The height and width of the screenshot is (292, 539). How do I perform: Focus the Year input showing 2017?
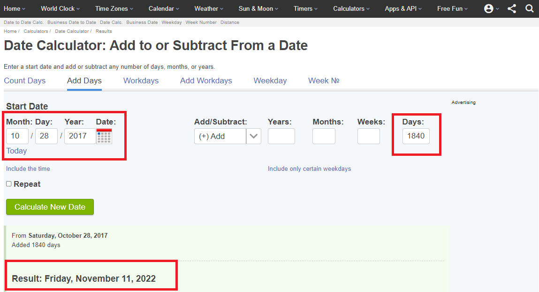coord(80,136)
